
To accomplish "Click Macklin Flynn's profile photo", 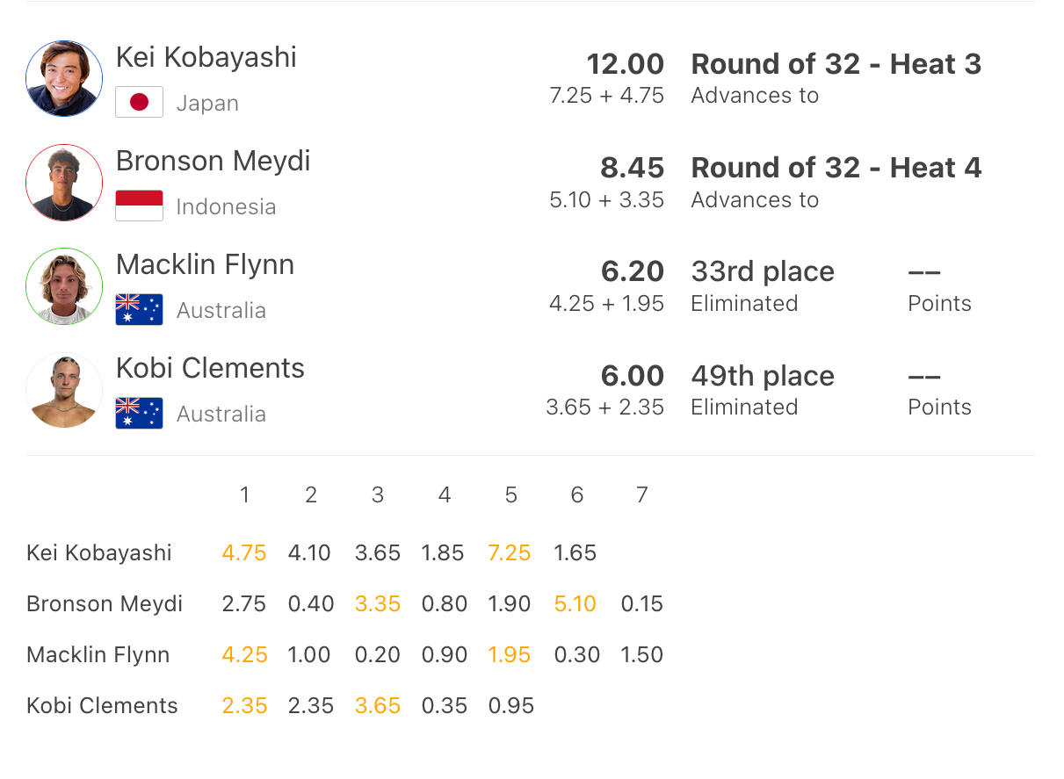I will [64, 286].
